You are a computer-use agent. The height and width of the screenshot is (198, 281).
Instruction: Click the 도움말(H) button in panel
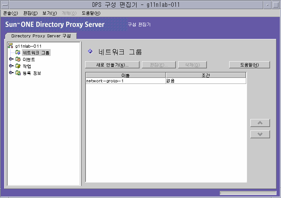coord(250,65)
